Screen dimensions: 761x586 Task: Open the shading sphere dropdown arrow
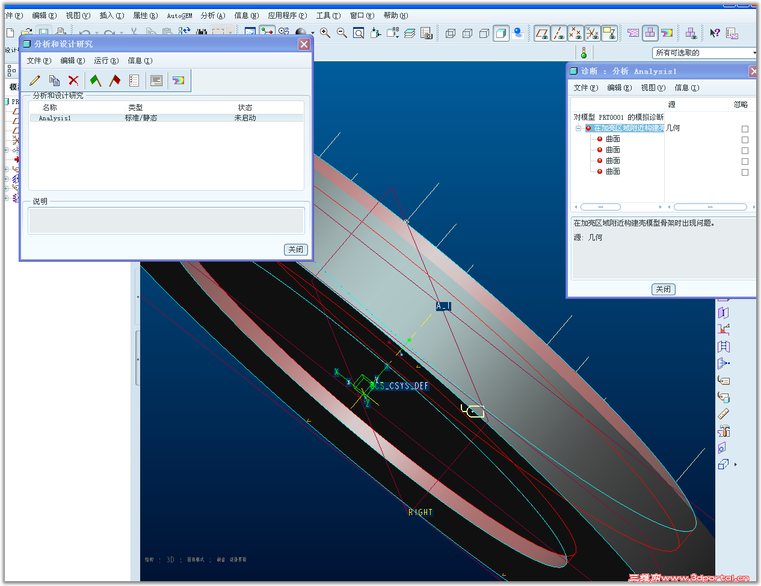[313, 34]
